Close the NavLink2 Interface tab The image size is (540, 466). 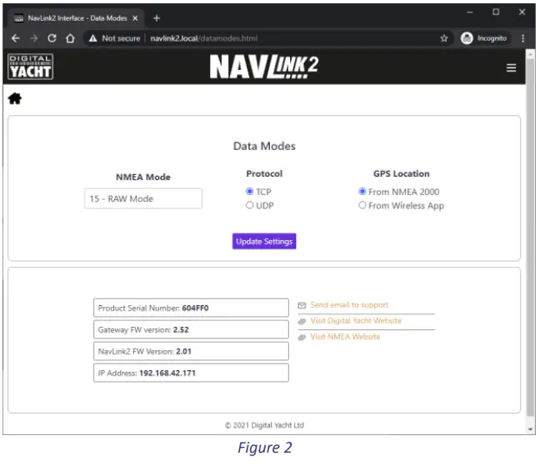point(135,18)
